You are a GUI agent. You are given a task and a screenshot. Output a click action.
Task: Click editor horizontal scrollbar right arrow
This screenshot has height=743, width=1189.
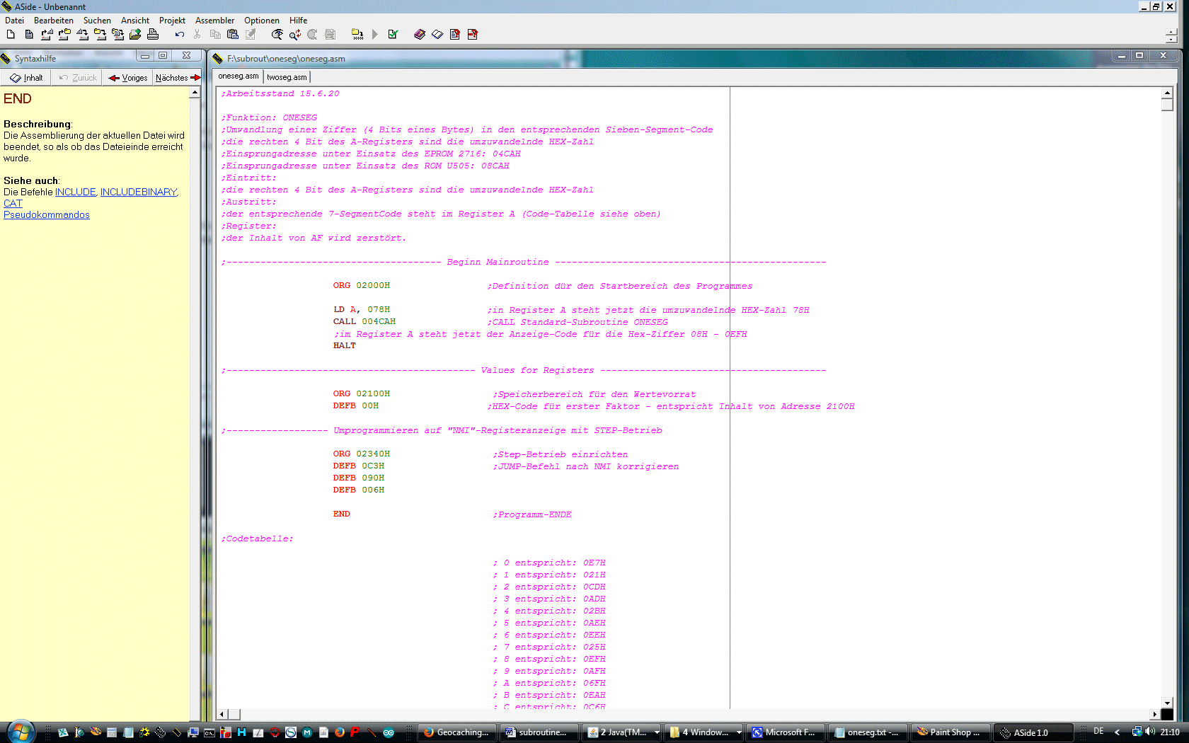coord(1155,715)
